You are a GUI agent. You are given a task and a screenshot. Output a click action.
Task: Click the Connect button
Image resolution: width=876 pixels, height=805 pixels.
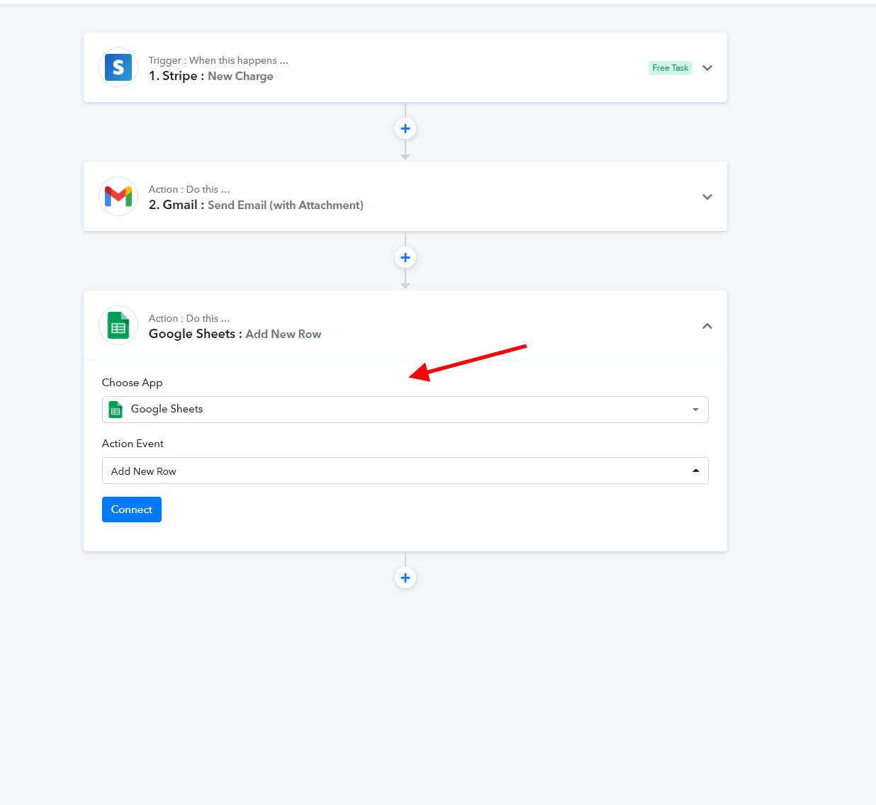click(132, 510)
